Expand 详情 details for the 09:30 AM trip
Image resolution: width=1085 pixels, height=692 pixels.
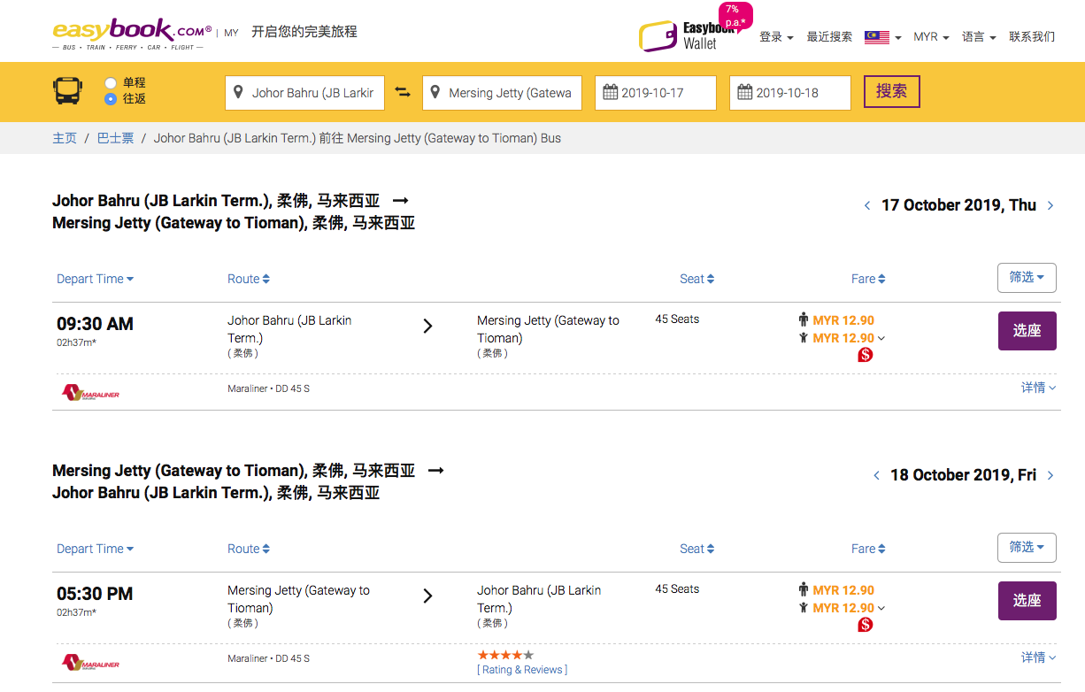[1038, 388]
